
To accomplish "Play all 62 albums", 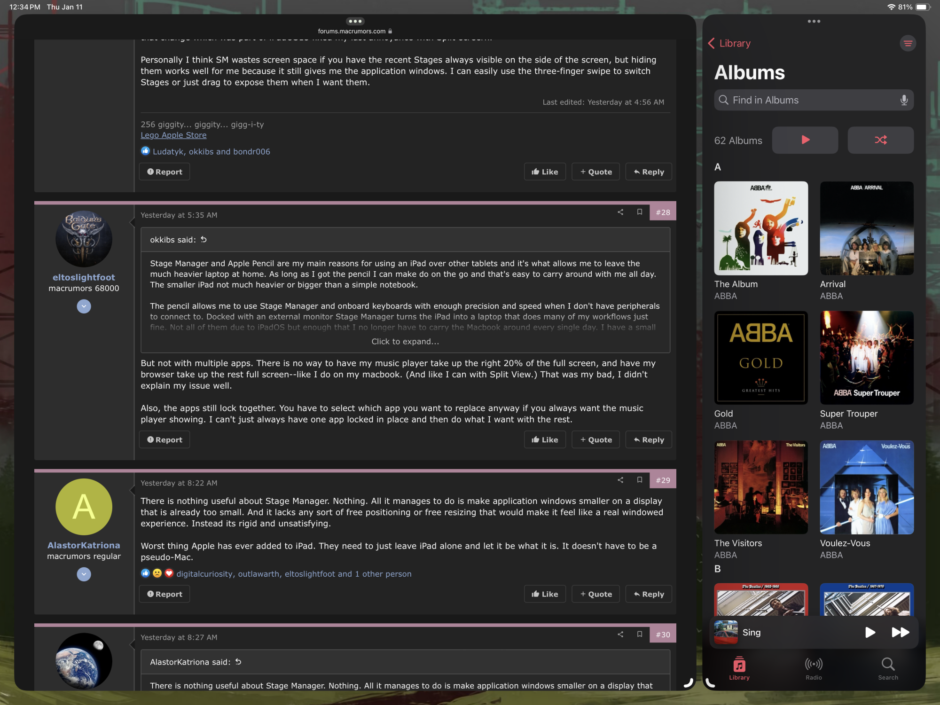I will click(805, 140).
